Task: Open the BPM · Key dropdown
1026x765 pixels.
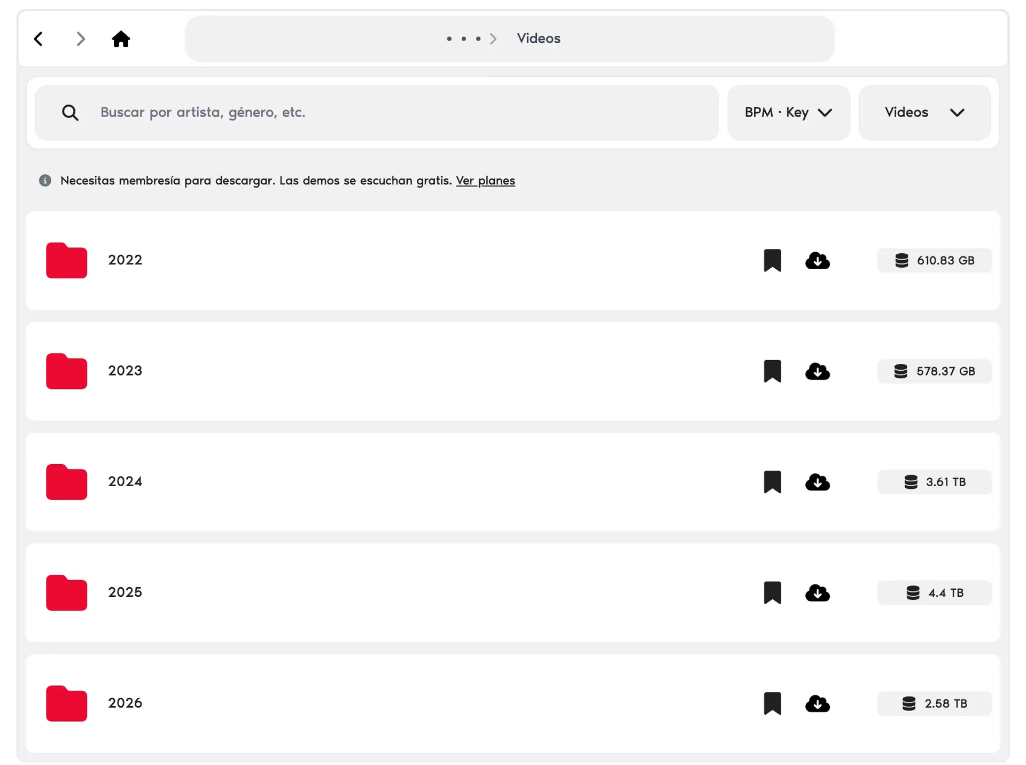Action: coord(788,113)
